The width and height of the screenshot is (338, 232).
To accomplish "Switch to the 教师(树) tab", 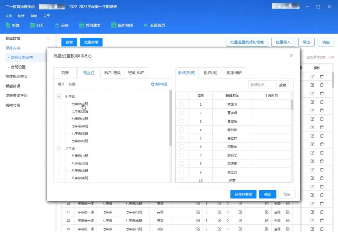I will [210, 73].
